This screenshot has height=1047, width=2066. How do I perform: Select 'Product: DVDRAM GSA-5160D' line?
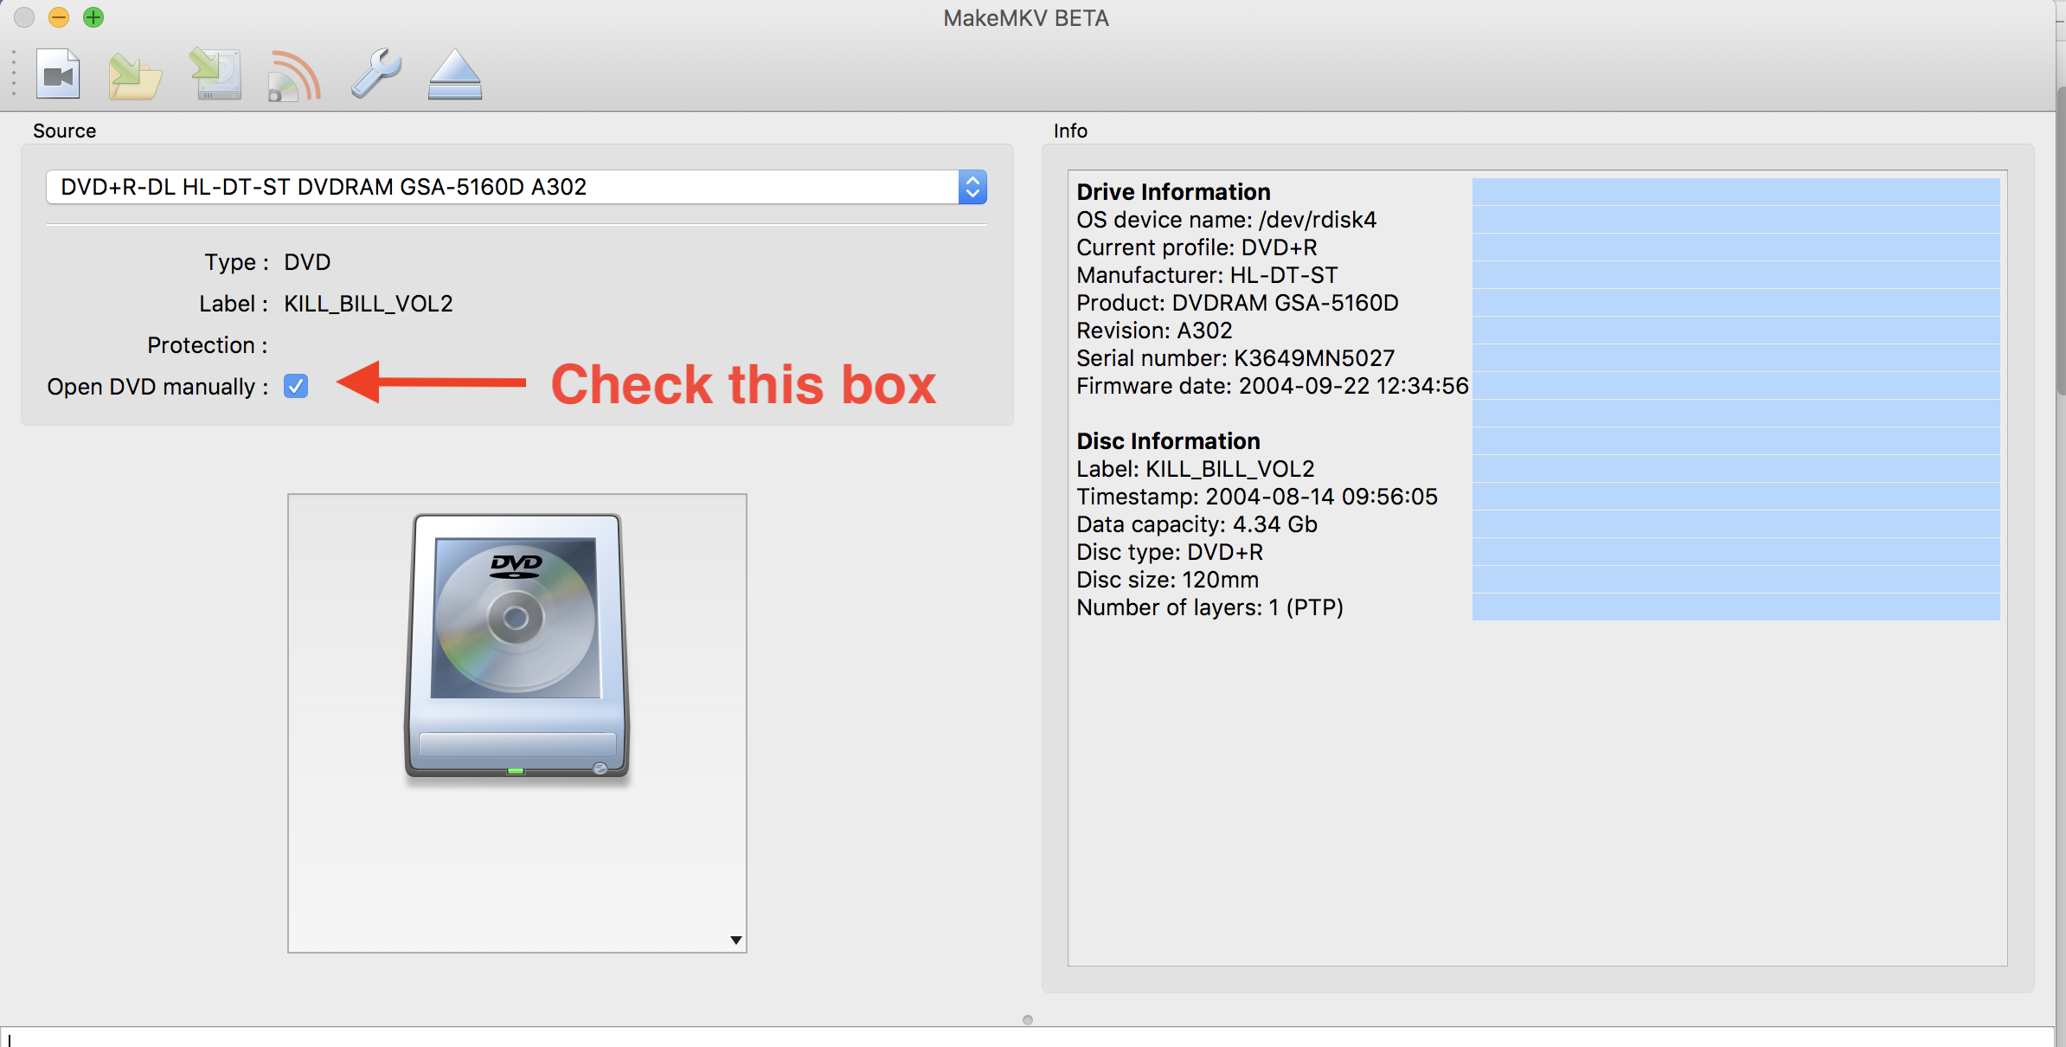click(1237, 303)
